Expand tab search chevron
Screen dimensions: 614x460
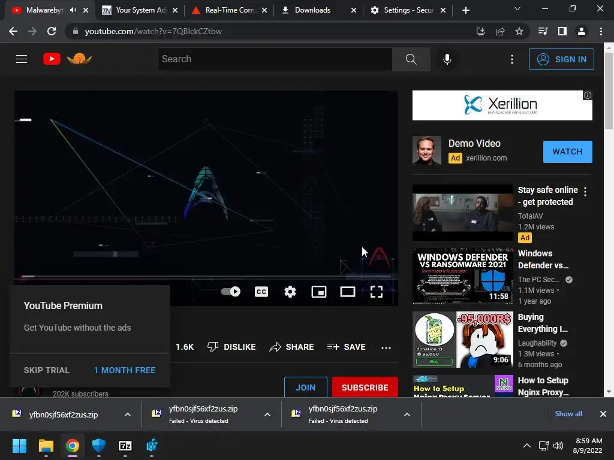pos(517,8)
